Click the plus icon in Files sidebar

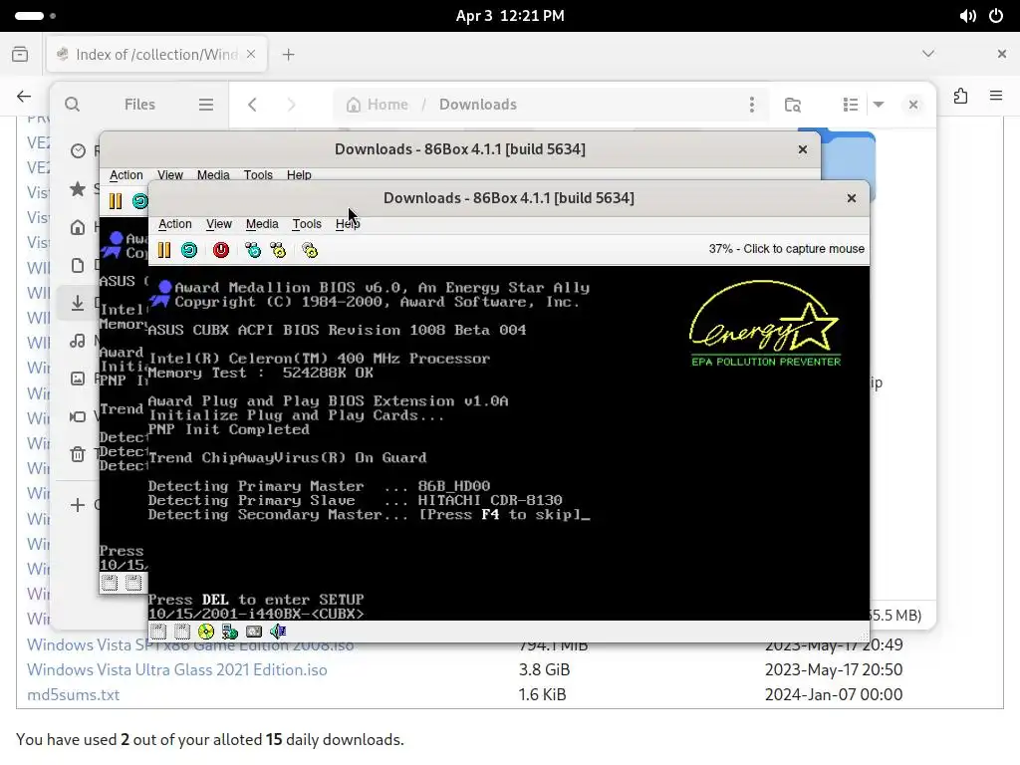pos(78,505)
